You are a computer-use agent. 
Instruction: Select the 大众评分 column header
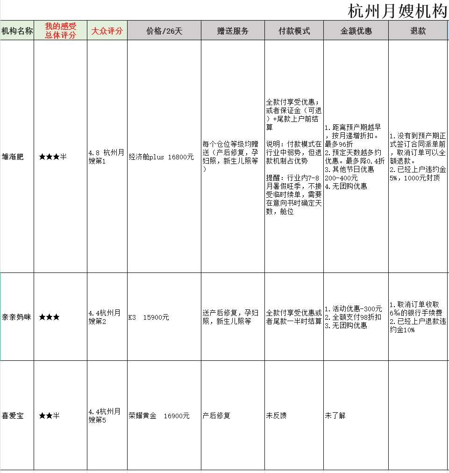click(107, 30)
